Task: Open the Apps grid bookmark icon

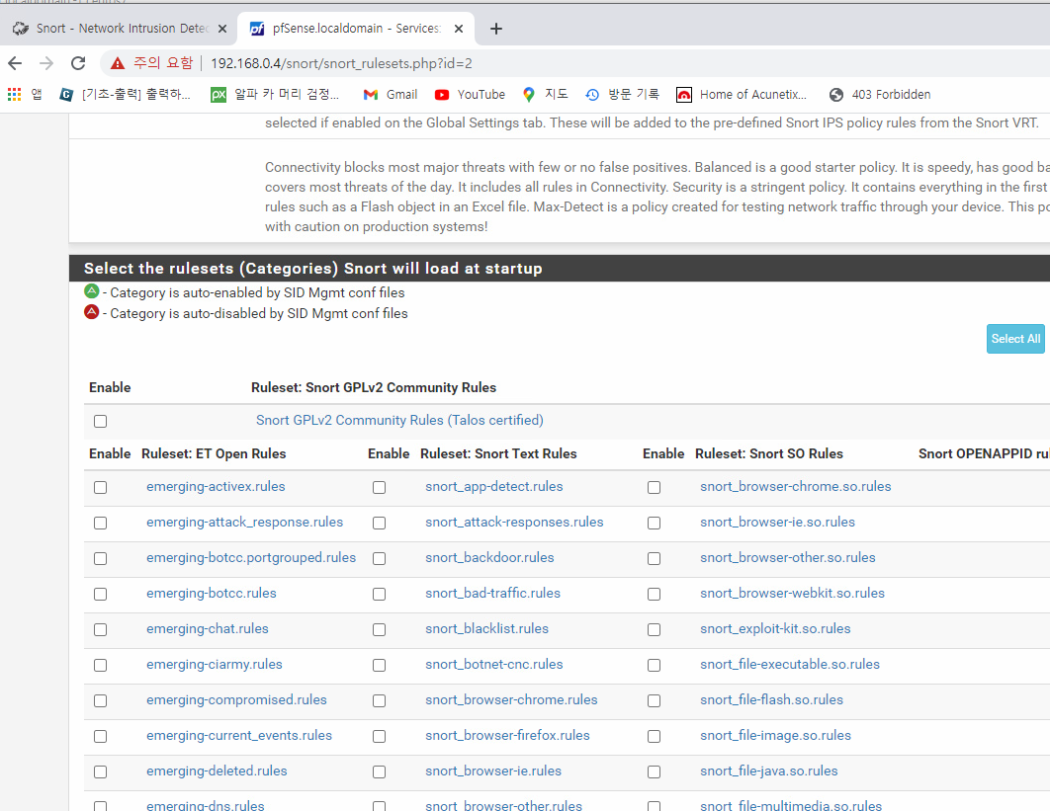Action: [x=14, y=95]
